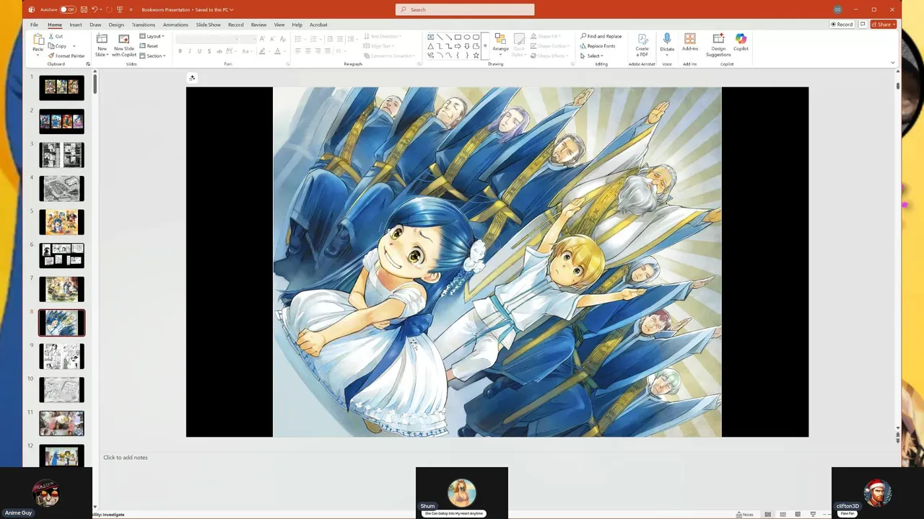Start presentation from beginning icon in title bar
The height and width of the screenshot is (519, 924).
pyautogui.click(x=121, y=9)
